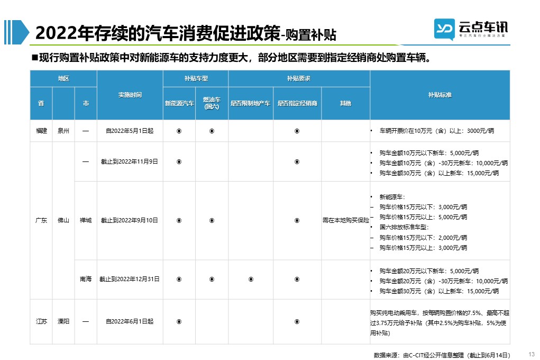The width and height of the screenshot is (540, 360).
Task: Select the paragraph starting 购买纯电动乘用车
Action: (440, 323)
